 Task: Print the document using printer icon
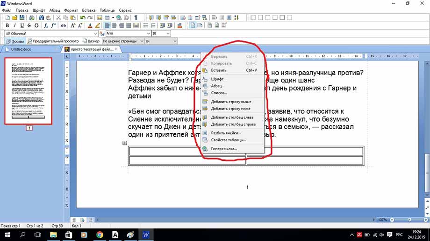coord(32,18)
